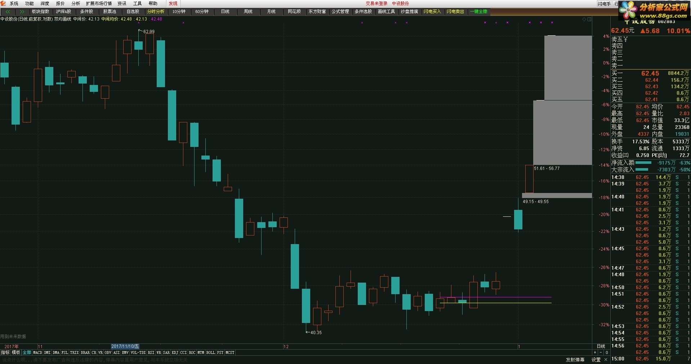Open 条件选股 from the toolbar
691x364 pixels.
(363, 12)
